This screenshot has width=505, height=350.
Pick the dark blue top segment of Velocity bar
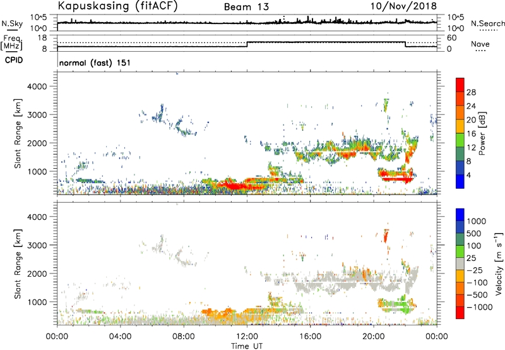[x=460, y=215]
